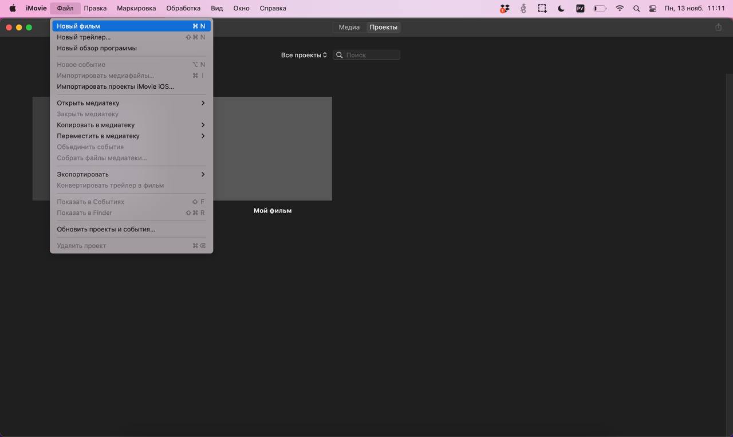Open the Вид menu
The height and width of the screenshot is (437, 733).
tap(217, 9)
